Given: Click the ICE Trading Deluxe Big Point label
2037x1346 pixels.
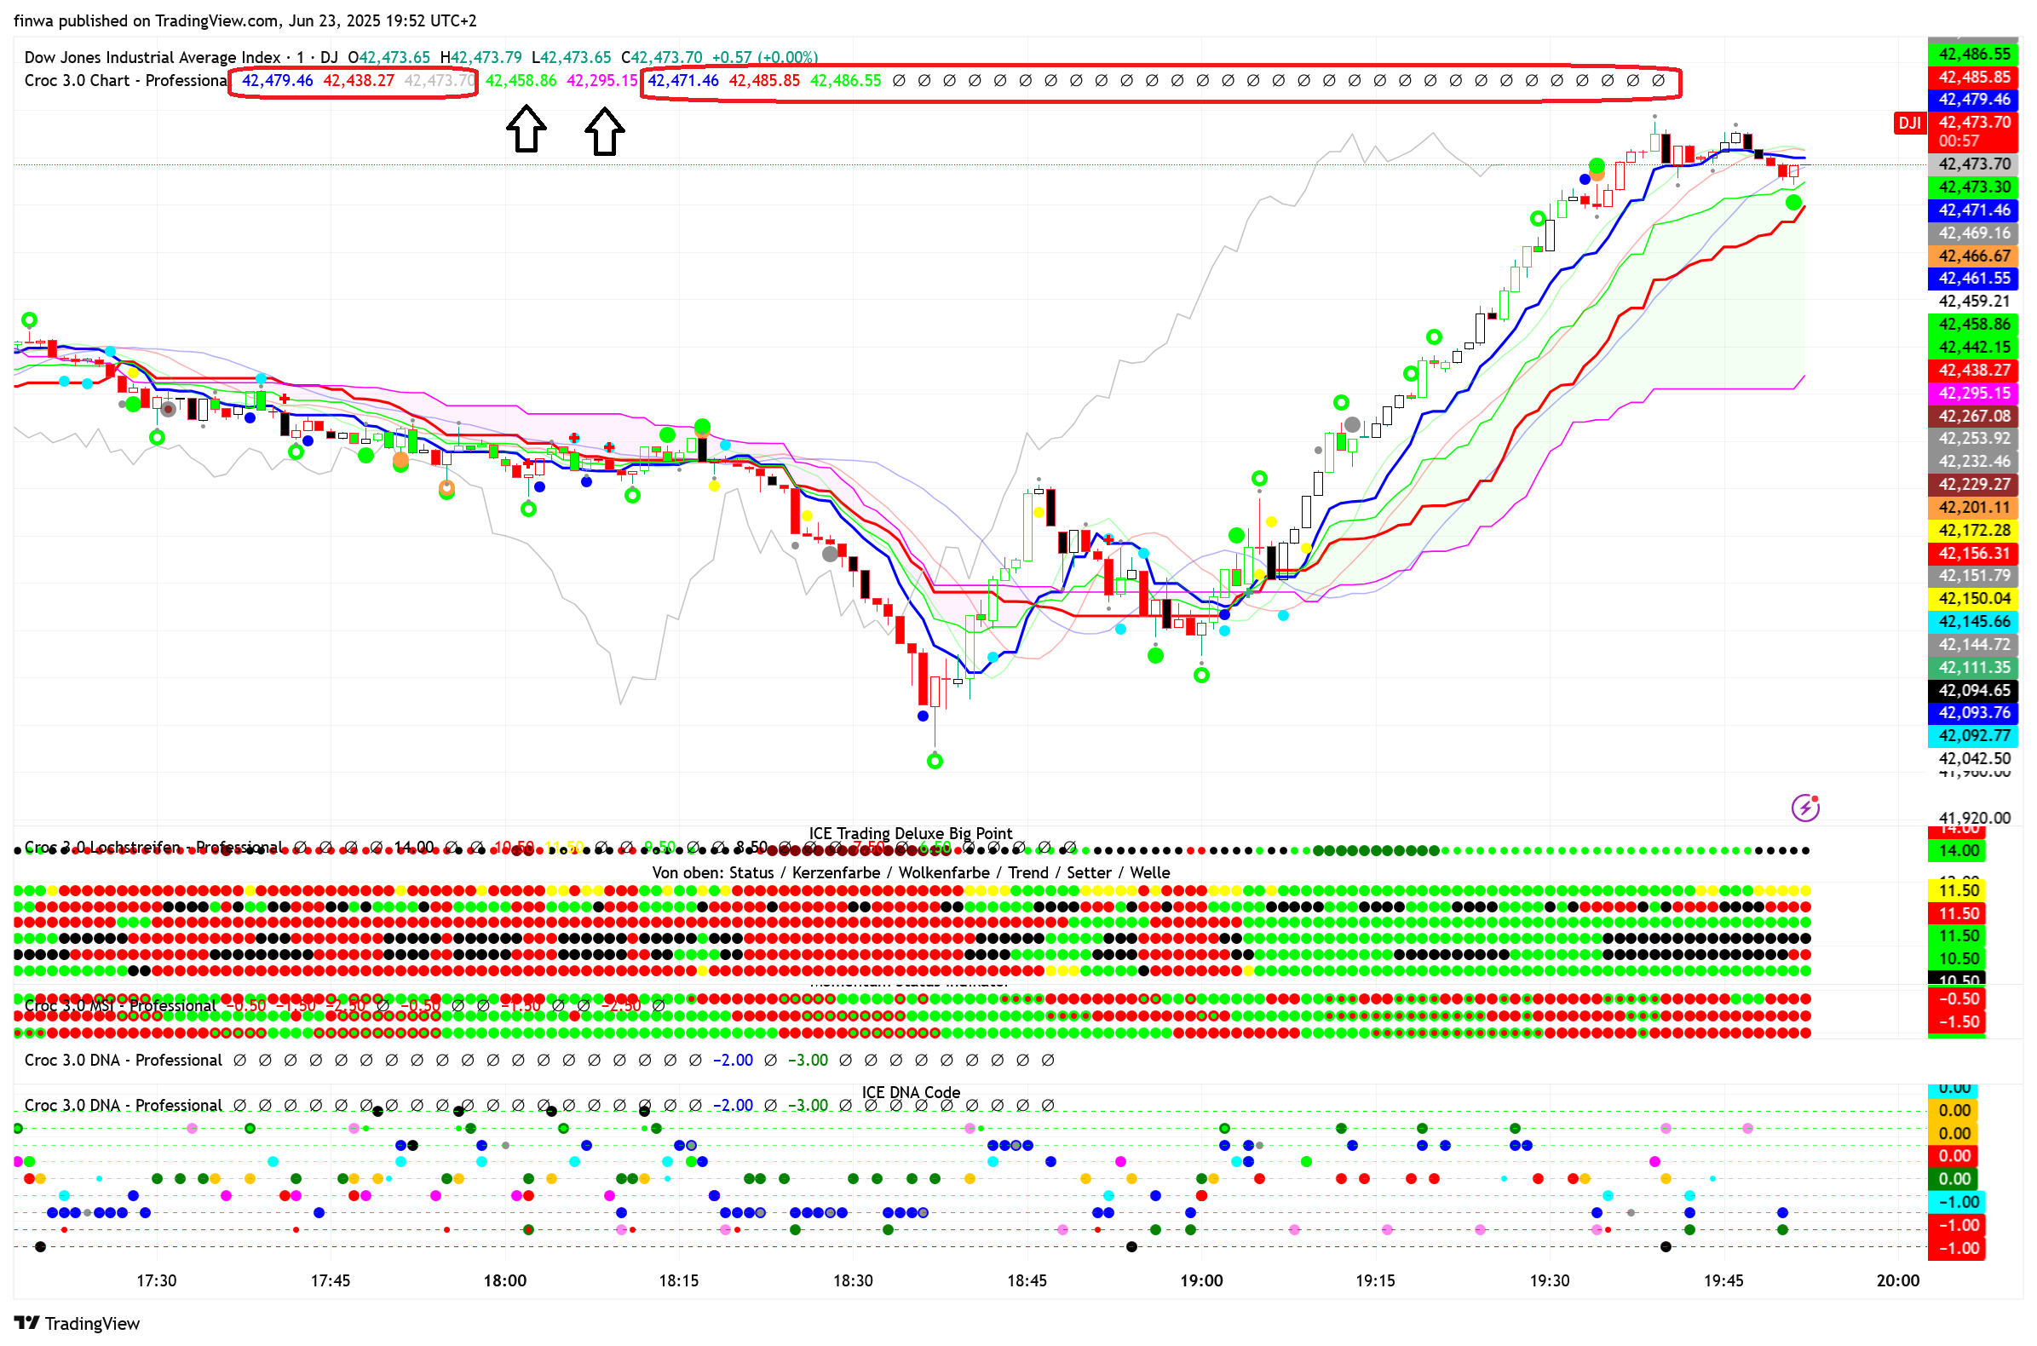Looking at the screenshot, I should [x=910, y=832].
